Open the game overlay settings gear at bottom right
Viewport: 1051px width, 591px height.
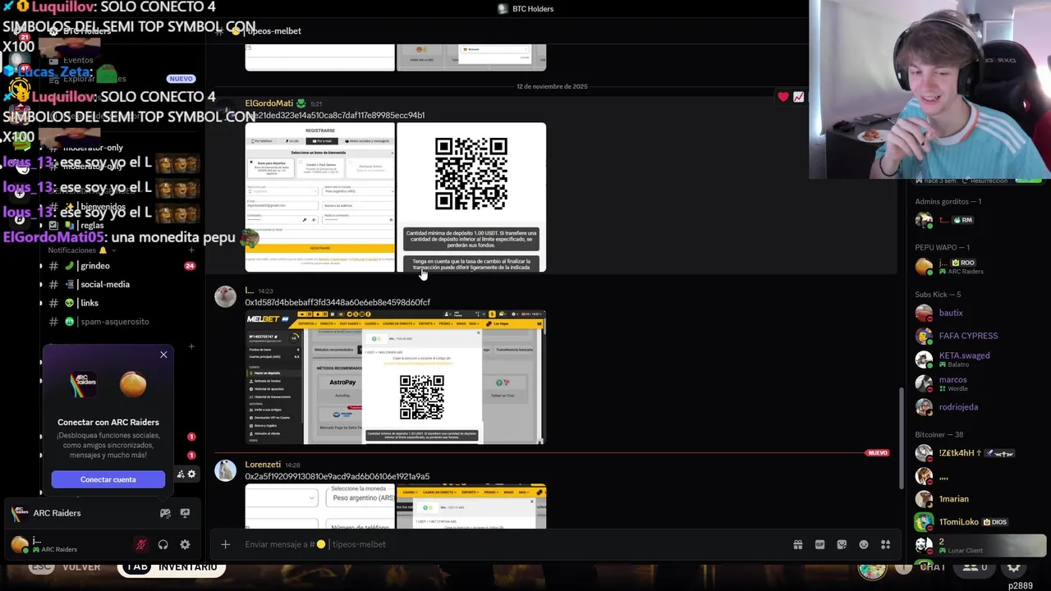[1014, 567]
